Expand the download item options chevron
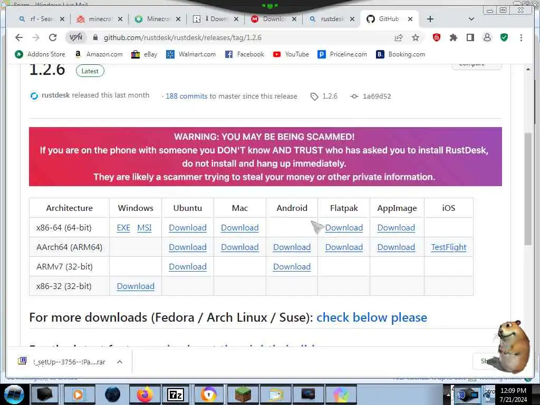This screenshot has height=405, width=540. point(120,362)
